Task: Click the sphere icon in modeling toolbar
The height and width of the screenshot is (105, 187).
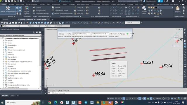Action: point(13,23)
